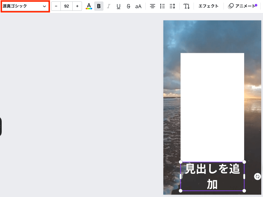Select the 見出しを追加 heading text
This screenshot has width=263, height=197.
(212, 176)
